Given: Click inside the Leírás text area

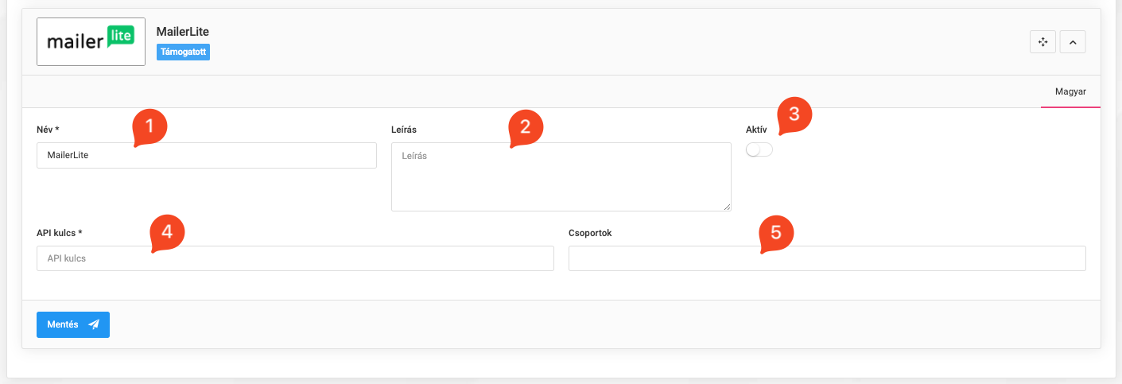Looking at the screenshot, I should tap(561, 176).
